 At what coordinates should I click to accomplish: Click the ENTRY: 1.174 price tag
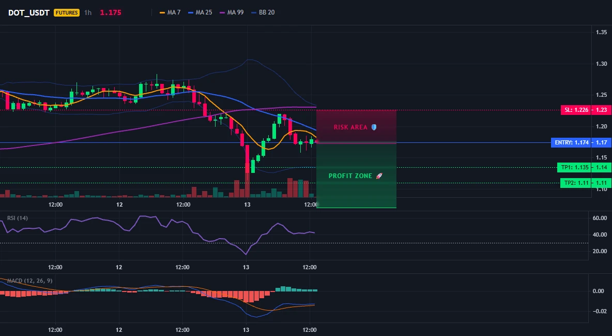click(x=571, y=142)
